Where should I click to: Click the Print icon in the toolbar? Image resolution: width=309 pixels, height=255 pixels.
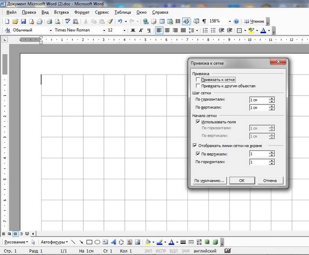(49, 21)
